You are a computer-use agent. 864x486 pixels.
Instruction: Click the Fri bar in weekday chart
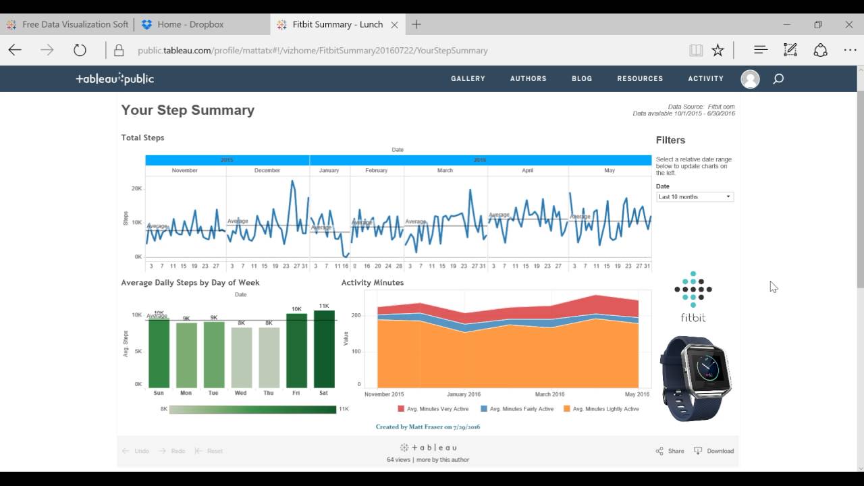296,350
